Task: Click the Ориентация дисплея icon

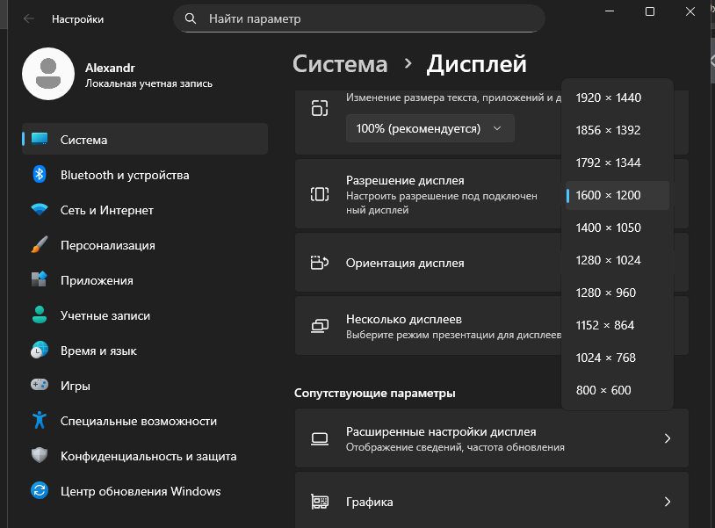Action: [320, 263]
